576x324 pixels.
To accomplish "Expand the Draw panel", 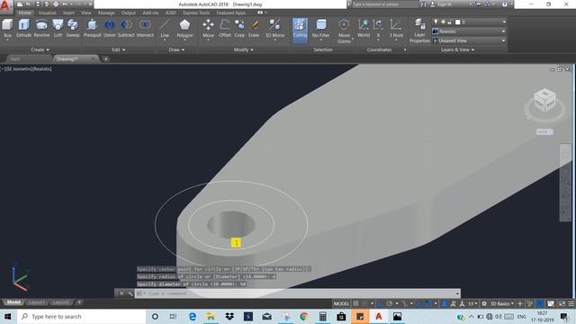I will coord(176,49).
